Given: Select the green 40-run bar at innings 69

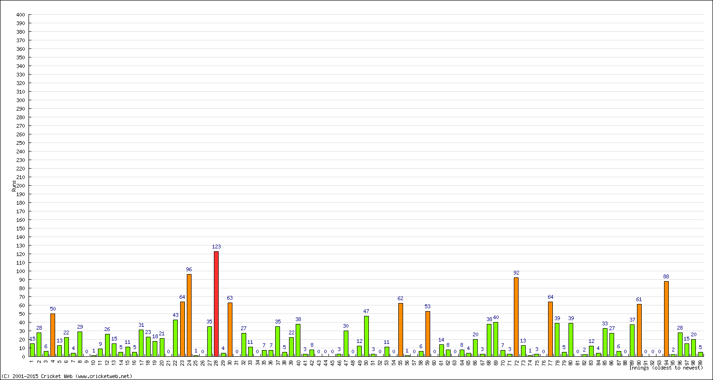Looking at the screenshot, I should pos(496,339).
